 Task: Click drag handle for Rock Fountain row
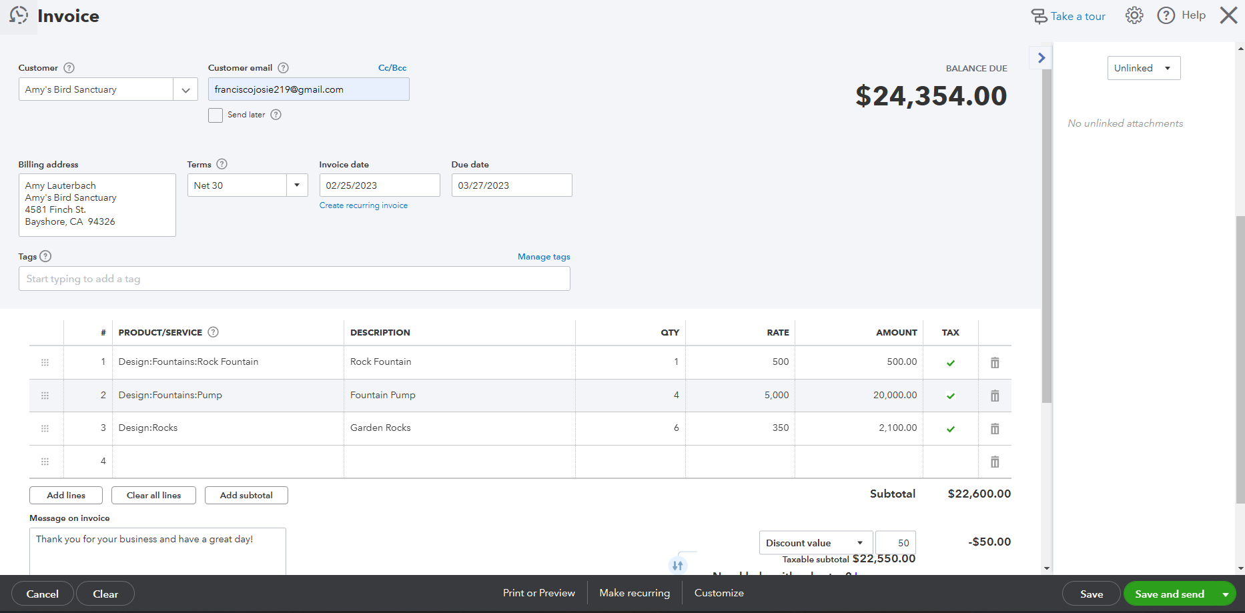tap(45, 362)
